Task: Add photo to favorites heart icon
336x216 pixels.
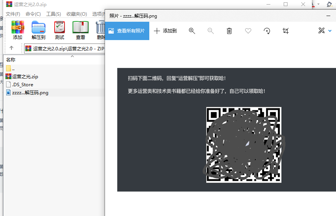Action: click(x=248, y=31)
